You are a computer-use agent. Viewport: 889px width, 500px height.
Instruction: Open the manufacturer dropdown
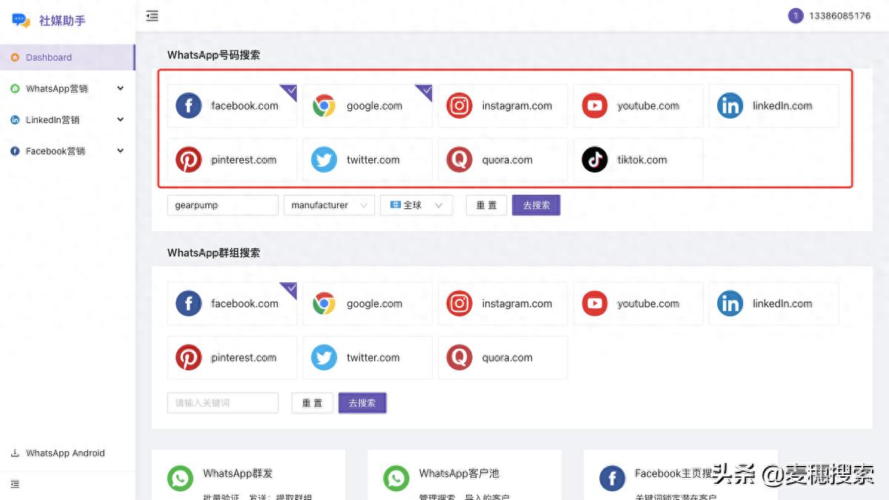(330, 205)
